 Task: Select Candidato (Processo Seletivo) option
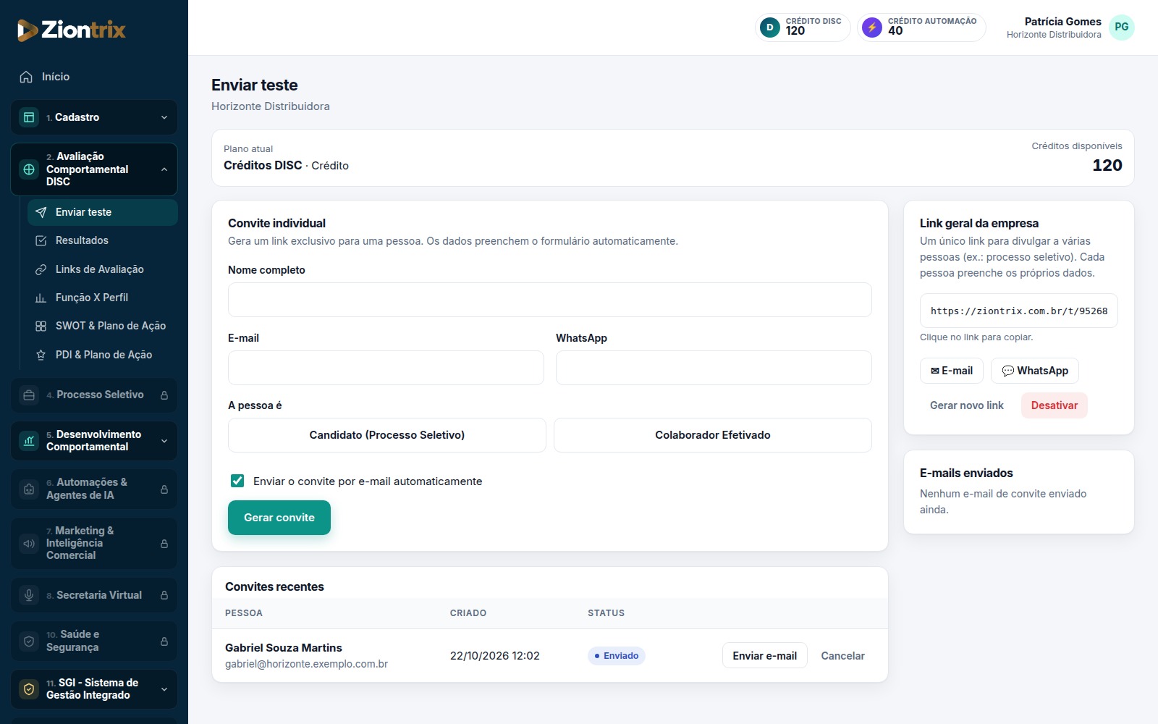click(387, 435)
